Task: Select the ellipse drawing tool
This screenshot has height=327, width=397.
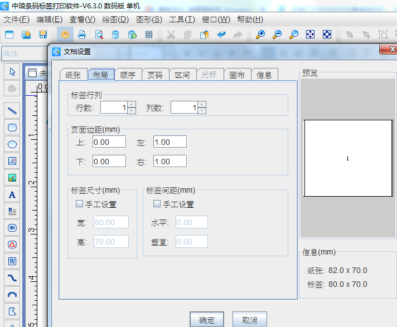Action: pos(12,144)
